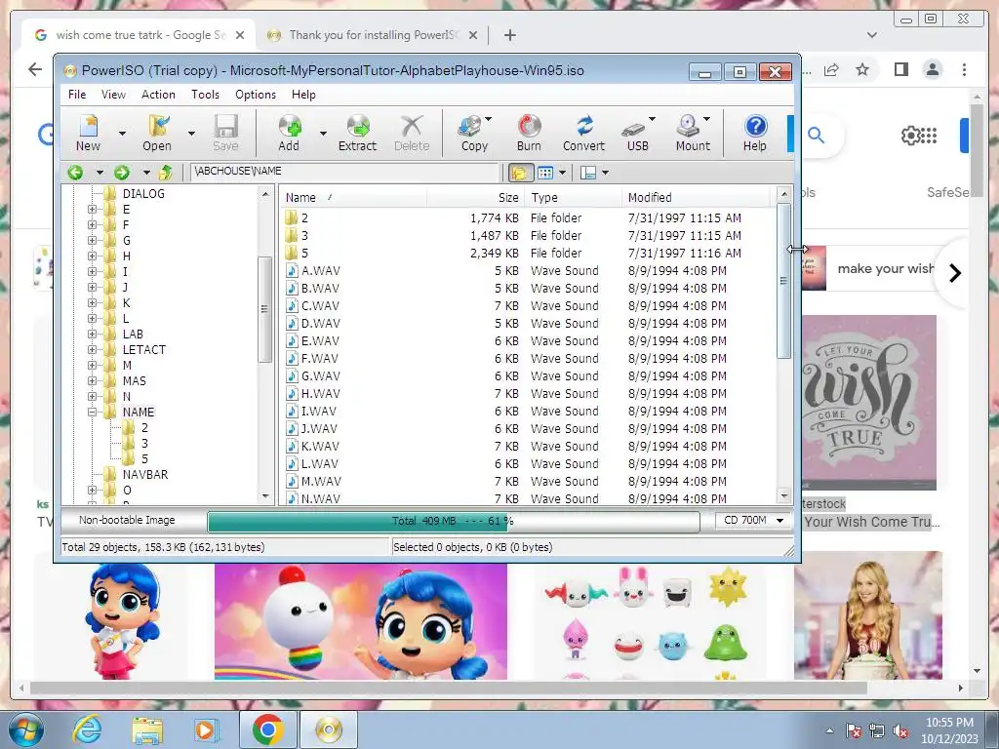Open the View menu
This screenshot has height=749, width=999.
click(113, 95)
